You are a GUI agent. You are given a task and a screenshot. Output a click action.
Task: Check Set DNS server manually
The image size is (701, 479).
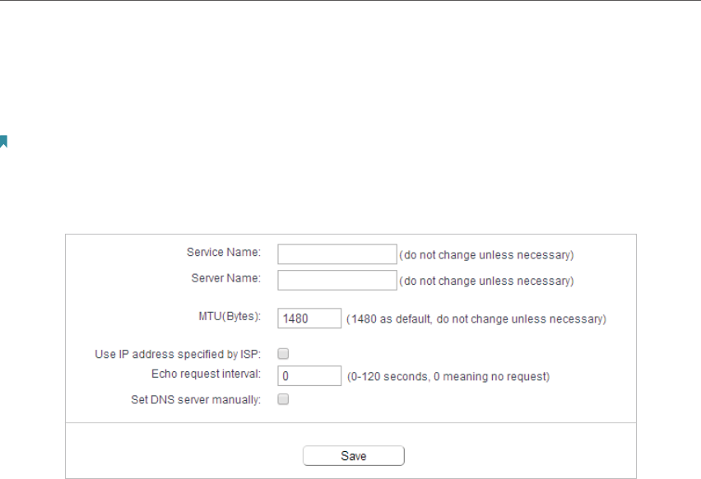click(283, 399)
